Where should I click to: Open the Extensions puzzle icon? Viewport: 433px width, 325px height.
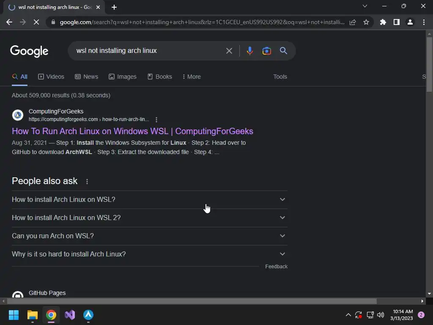[383, 22]
